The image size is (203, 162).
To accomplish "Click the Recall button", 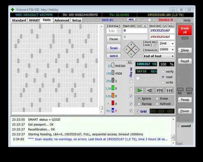I will tap(185, 61).
